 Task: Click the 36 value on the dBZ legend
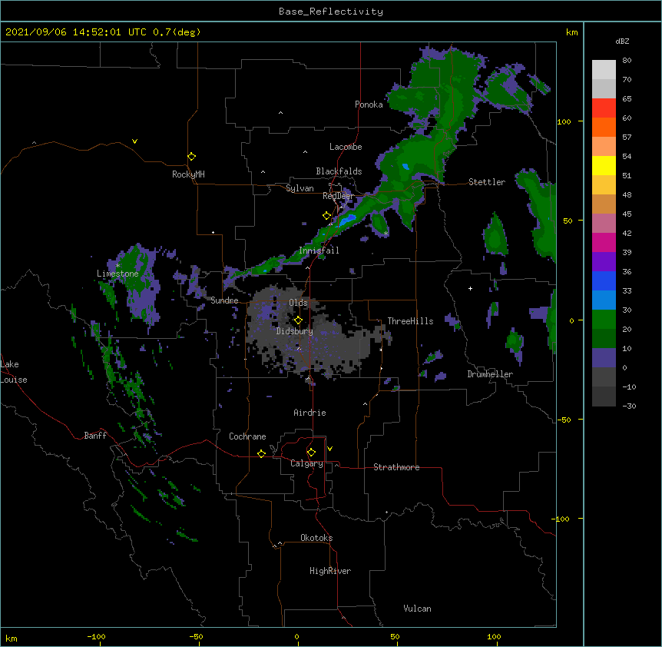(x=627, y=271)
